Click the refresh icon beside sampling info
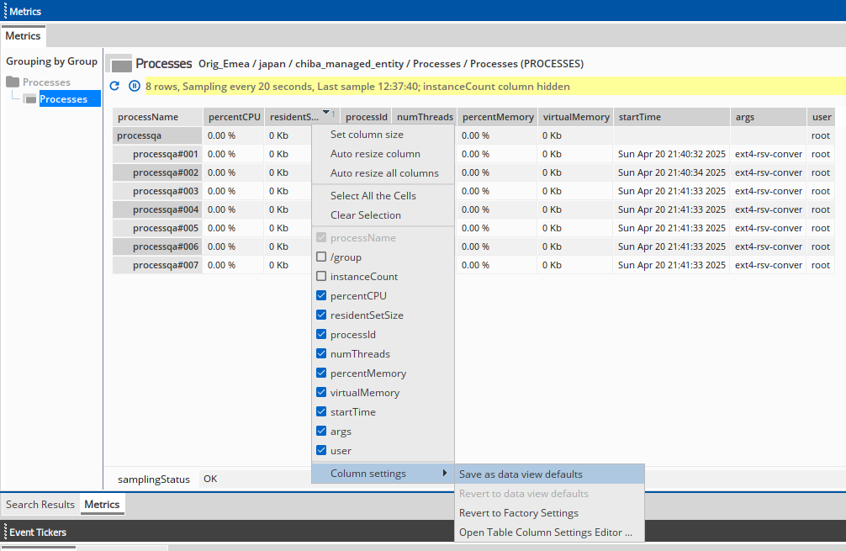This screenshot has height=551, width=846. 115,86
